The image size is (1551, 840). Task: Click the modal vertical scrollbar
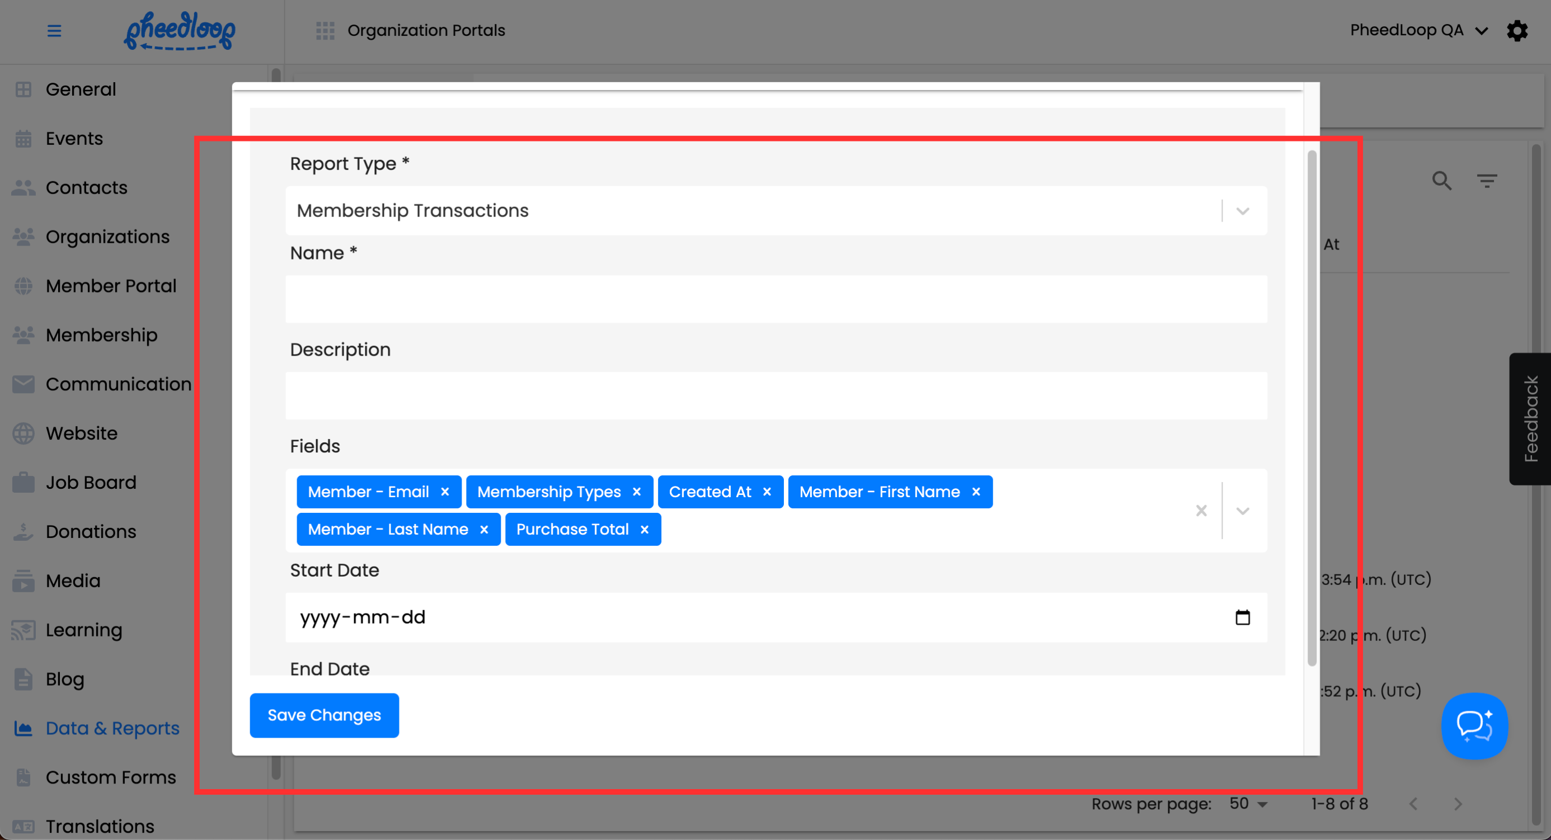click(1312, 409)
